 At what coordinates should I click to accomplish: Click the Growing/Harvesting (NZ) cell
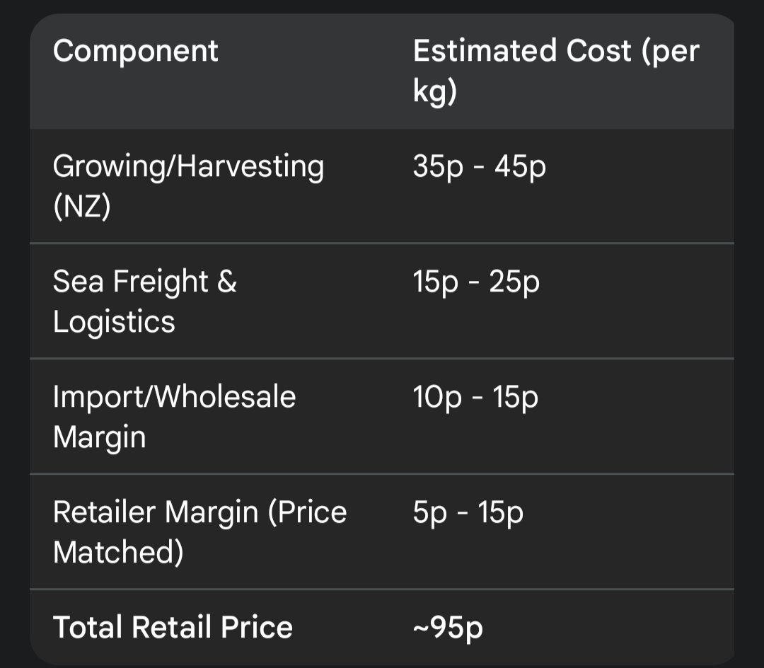[188, 185]
